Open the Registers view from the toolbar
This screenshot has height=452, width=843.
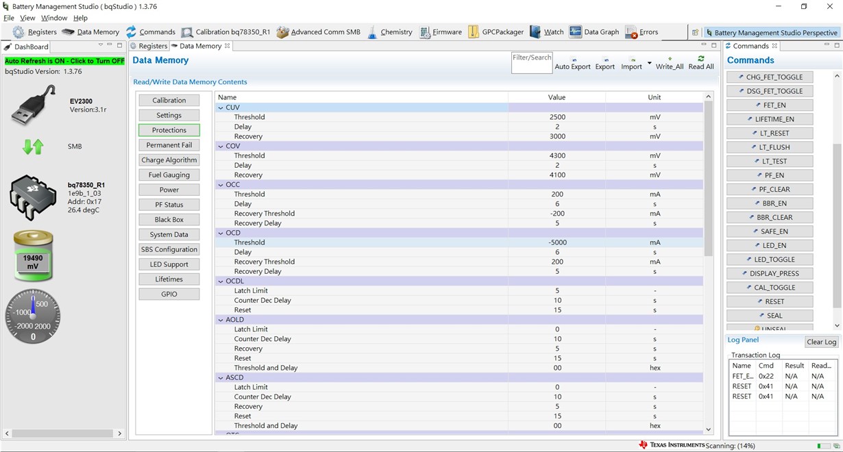[x=34, y=32]
